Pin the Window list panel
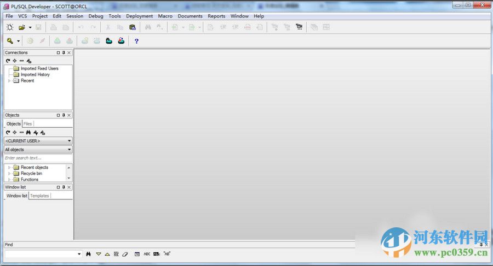 (x=64, y=187)
